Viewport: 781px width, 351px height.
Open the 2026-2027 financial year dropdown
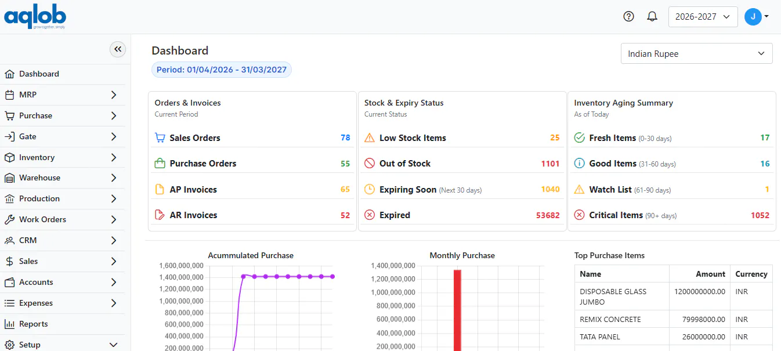[x=703, y=17]
